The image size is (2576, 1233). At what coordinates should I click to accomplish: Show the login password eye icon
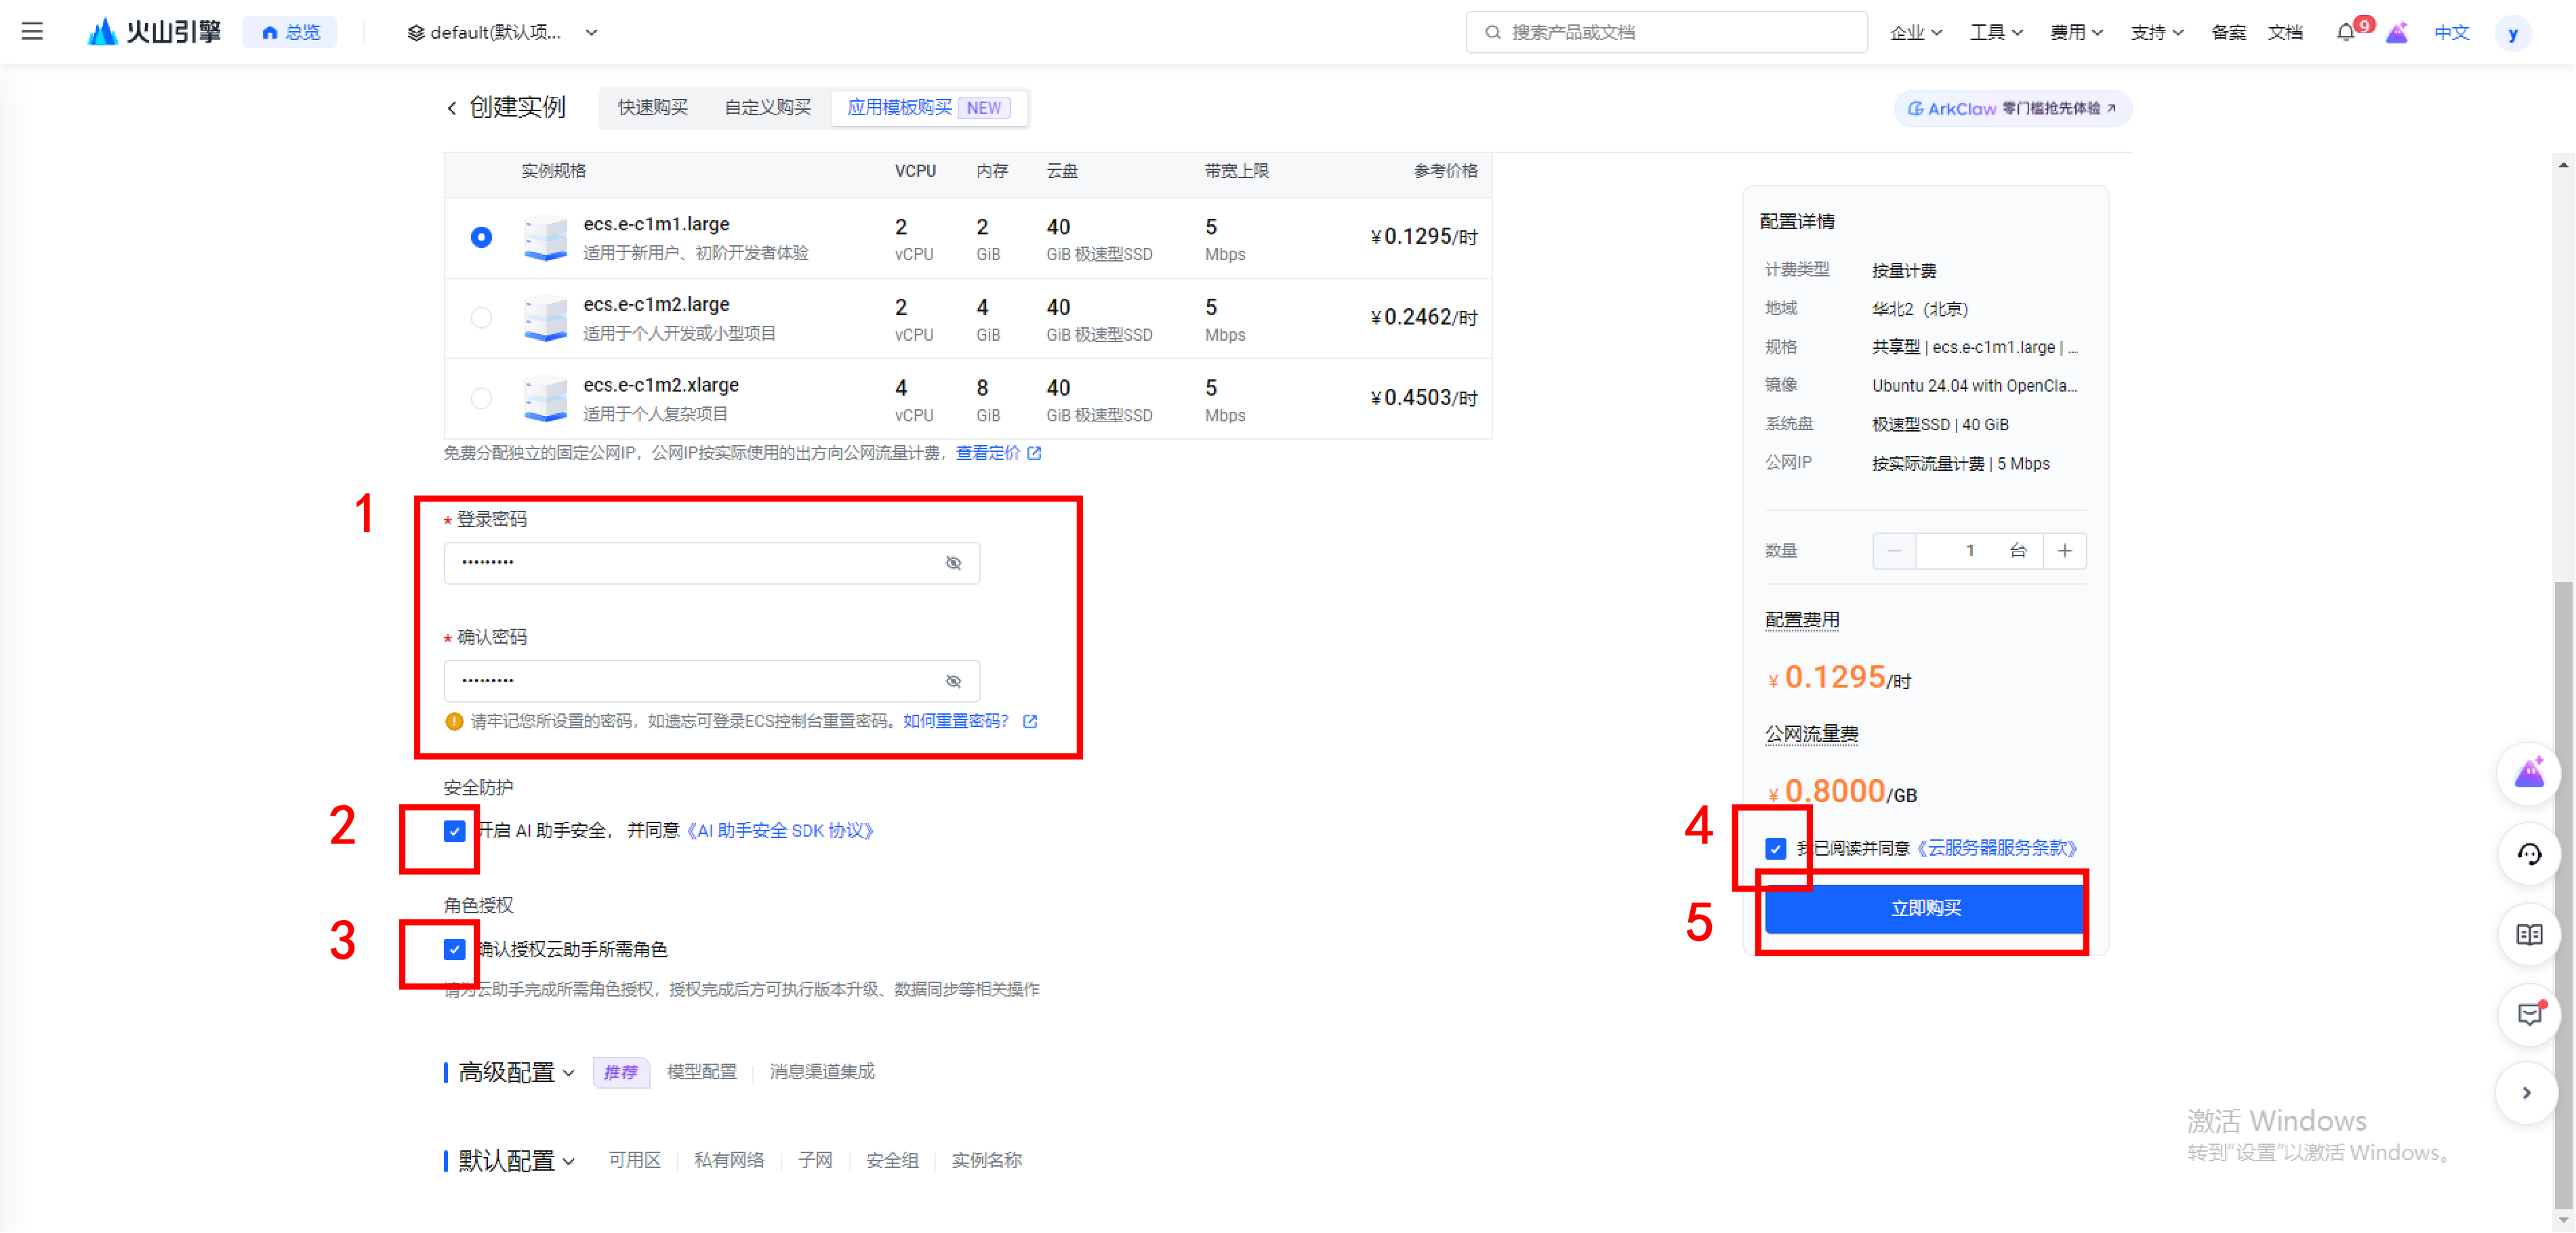coord(953,563)
